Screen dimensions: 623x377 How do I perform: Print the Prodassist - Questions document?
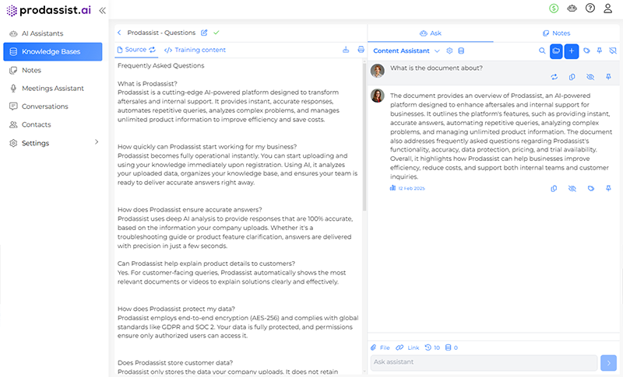[361, 50]
